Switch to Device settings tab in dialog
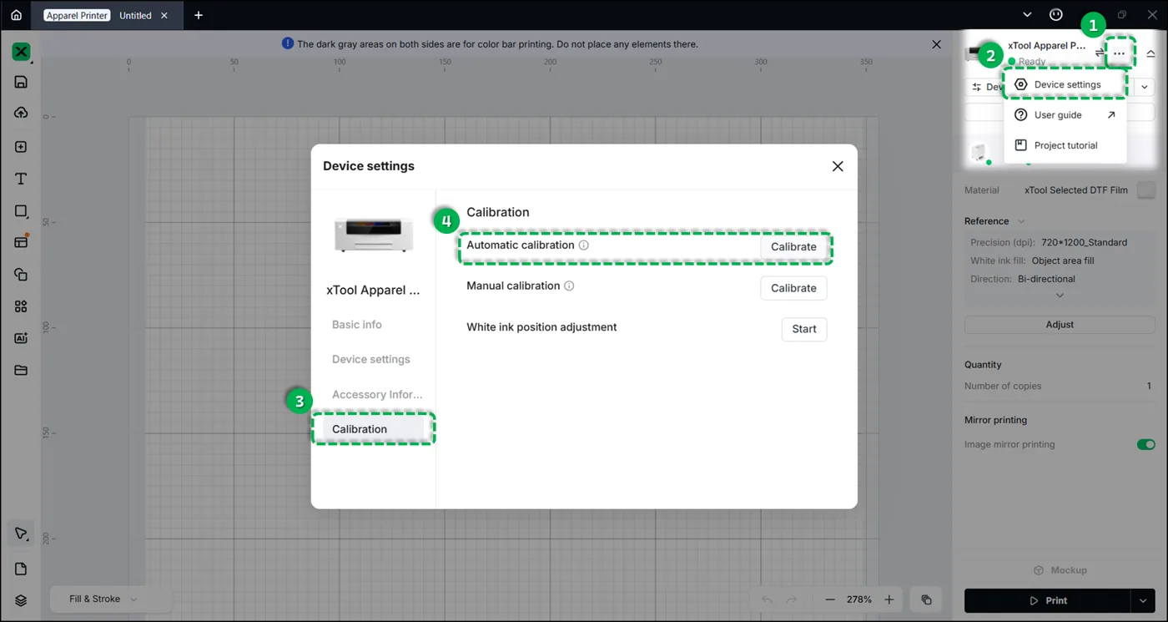The height and width of the screenshot is (622, 1168). (371, 359)
